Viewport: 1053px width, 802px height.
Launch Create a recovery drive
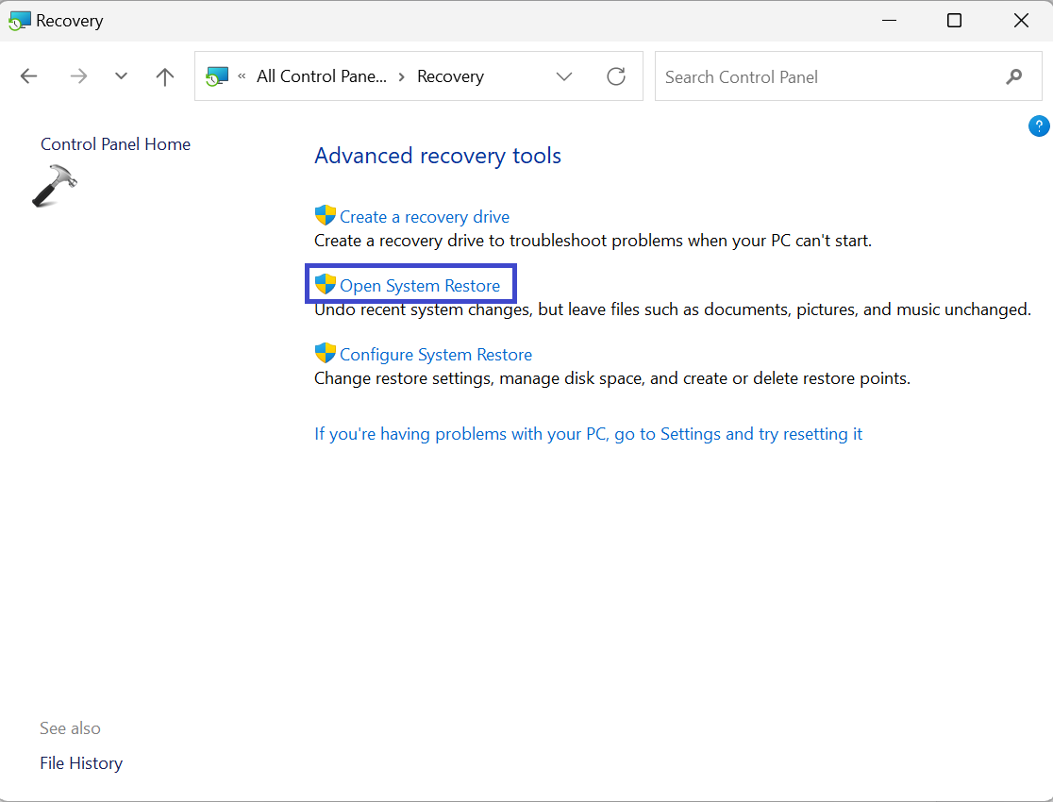tap(425, 216)
